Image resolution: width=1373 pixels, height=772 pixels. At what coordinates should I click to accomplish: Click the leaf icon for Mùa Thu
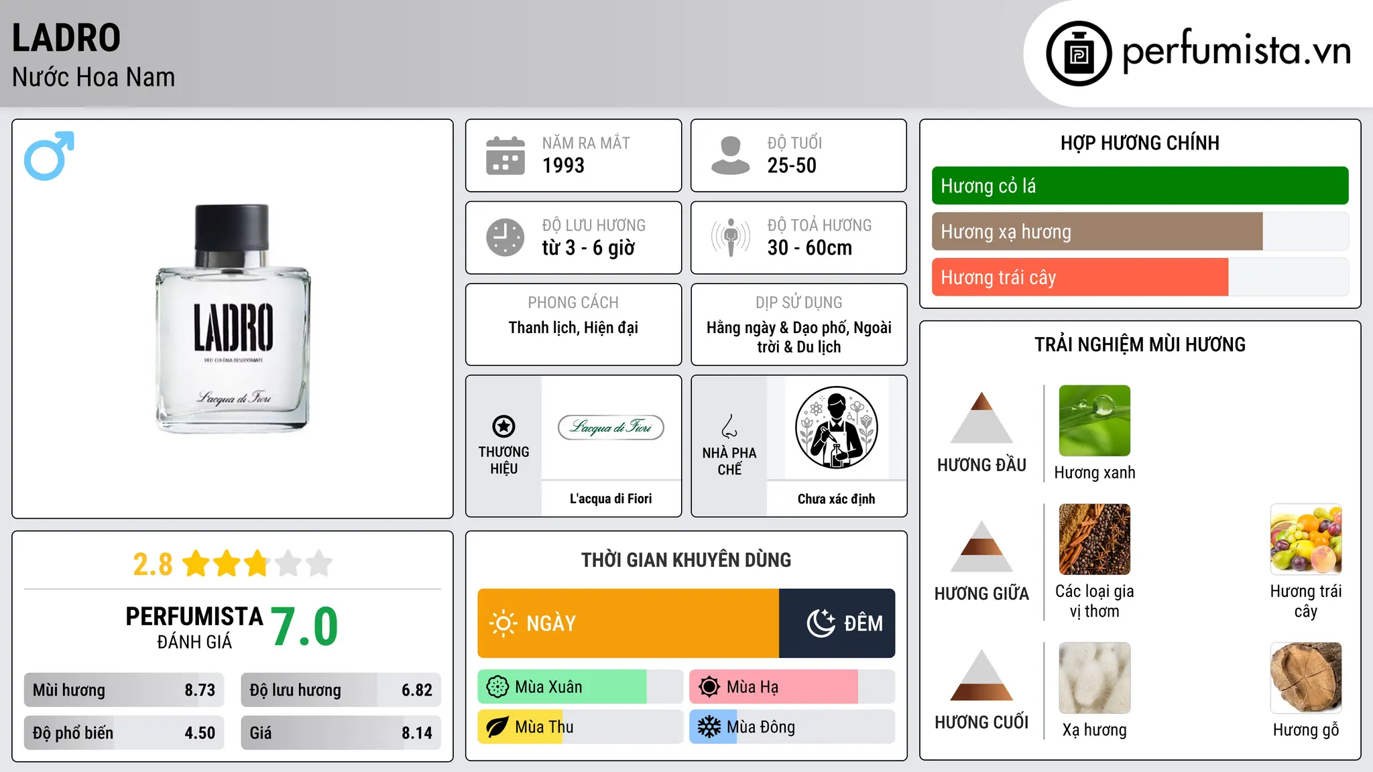click(x=497, y=727)
